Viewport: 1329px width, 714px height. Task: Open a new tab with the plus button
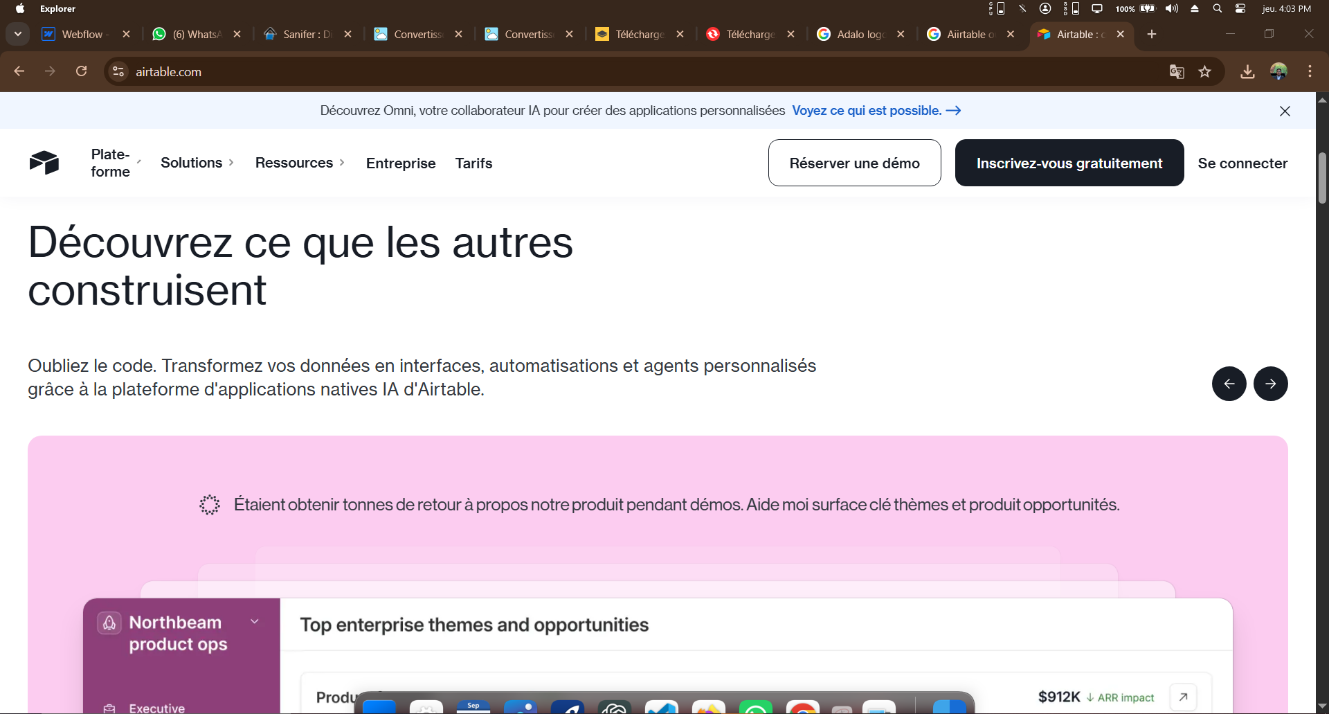pos(1152,34)
